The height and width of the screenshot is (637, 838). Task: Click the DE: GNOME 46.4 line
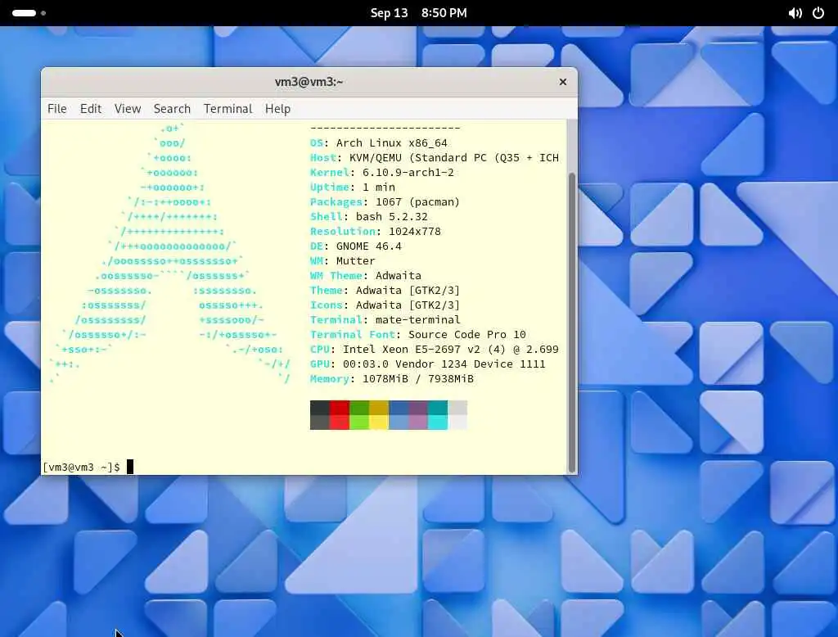(355, 246)
